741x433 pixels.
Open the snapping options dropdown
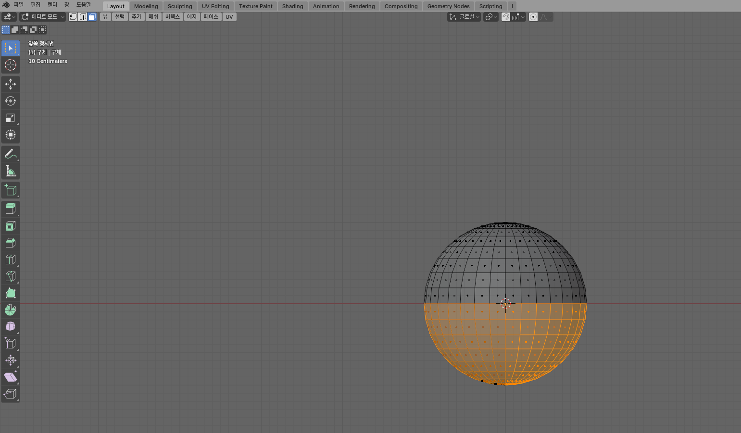pyautogui.click(x=518, y=17)
